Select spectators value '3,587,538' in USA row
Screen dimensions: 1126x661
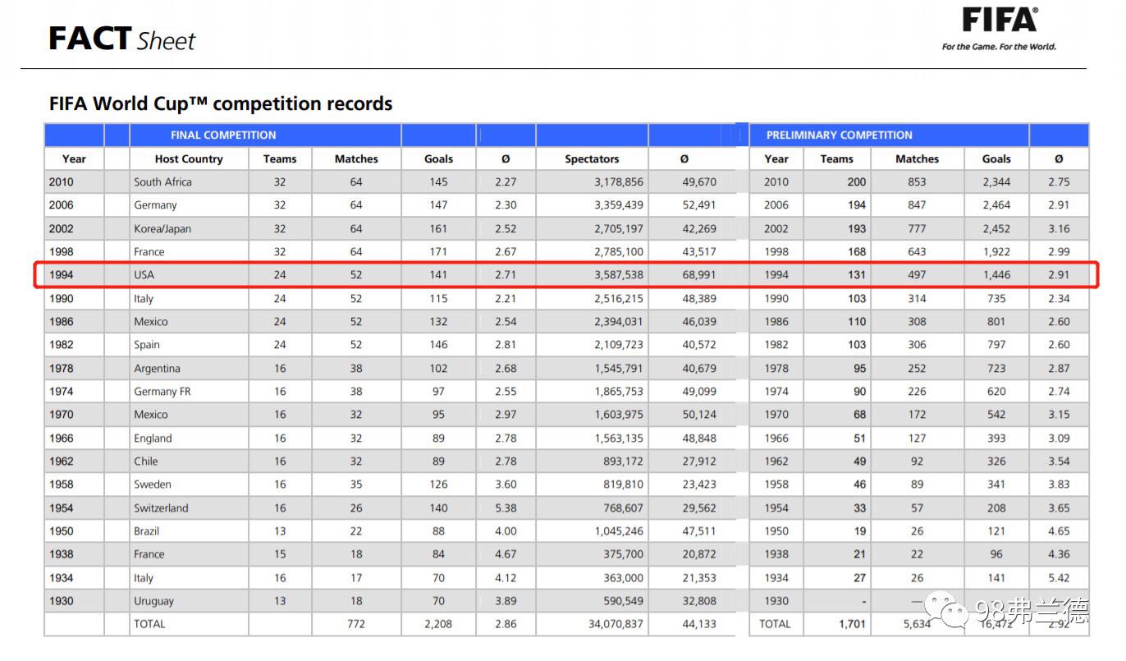coord(619,275)
